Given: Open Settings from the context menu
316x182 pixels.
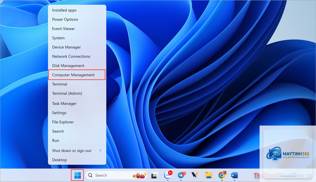Looking at the screenshot, I should click(77, 113).
